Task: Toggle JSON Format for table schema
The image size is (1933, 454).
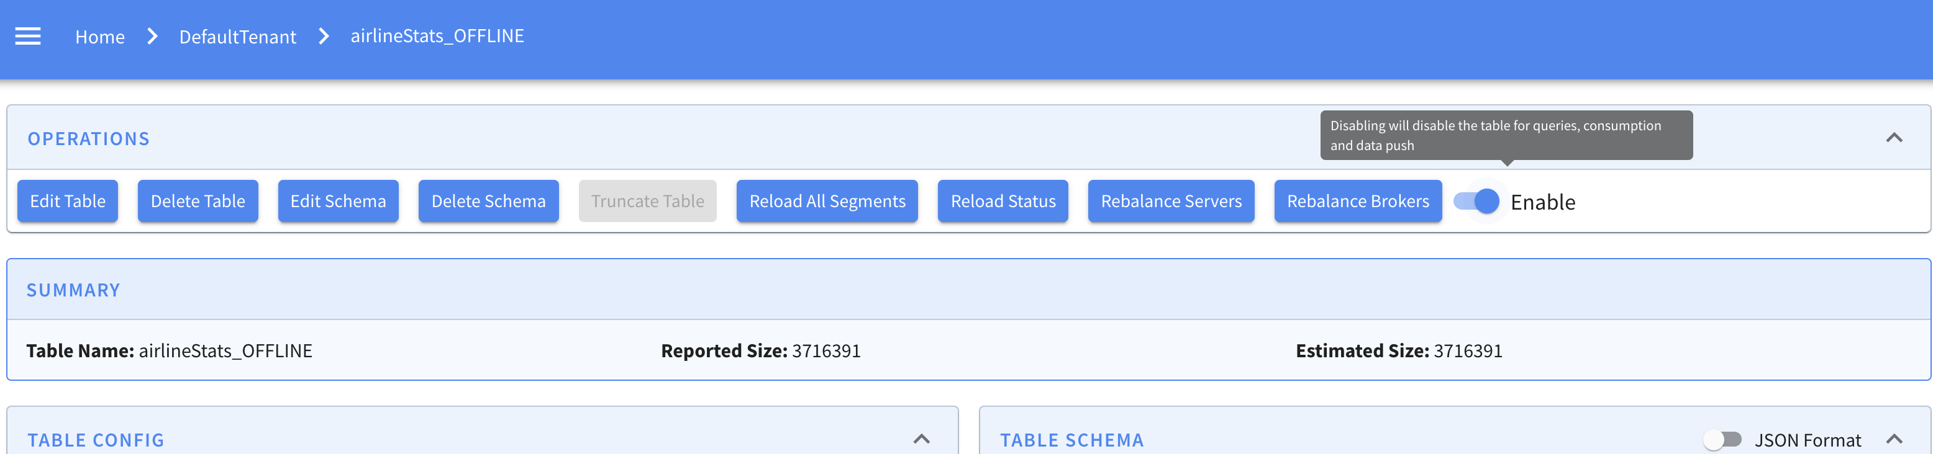Action: pyautogui.click(x=1722, y=440)
